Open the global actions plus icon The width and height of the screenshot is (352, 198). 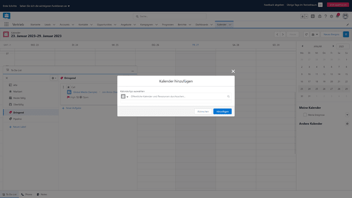pos(313,17)
